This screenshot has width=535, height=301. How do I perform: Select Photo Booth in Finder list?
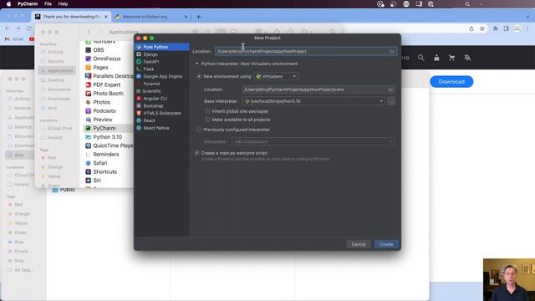[109, 94]
